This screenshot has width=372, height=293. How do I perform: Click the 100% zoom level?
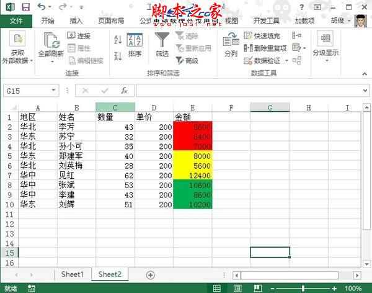pyautogui.click(x=353, y=289)
